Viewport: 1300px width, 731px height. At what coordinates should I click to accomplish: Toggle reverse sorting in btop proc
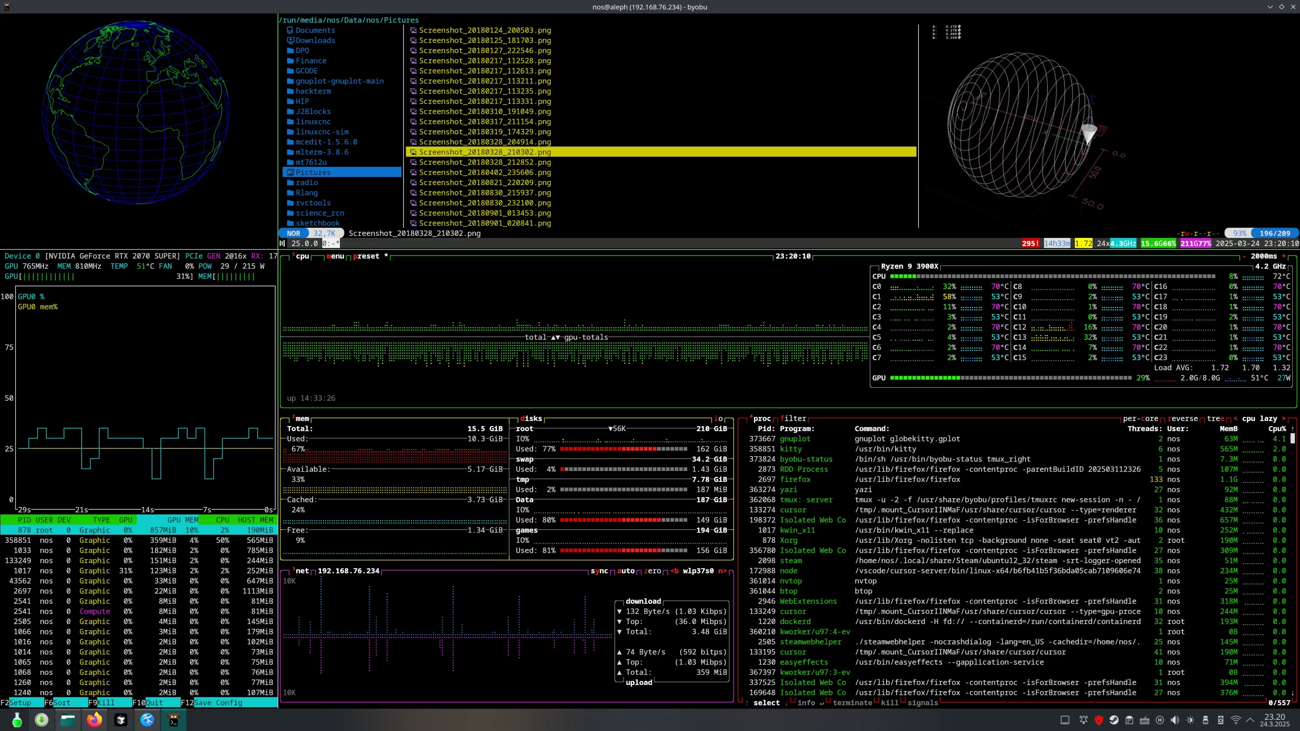coord(1182,418)
